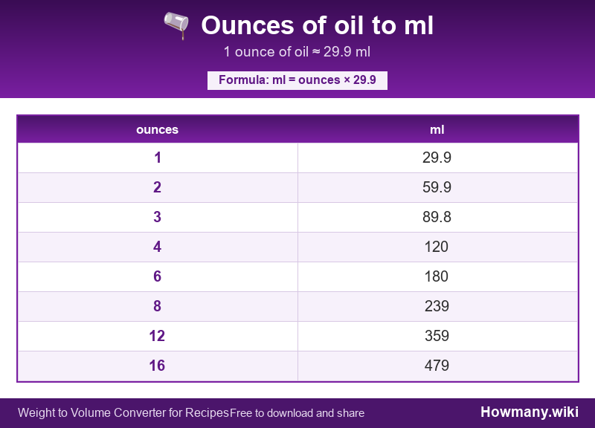595x428 pixels.
Task: Click the ml value 29.9
Action: (x=437, y=158)
